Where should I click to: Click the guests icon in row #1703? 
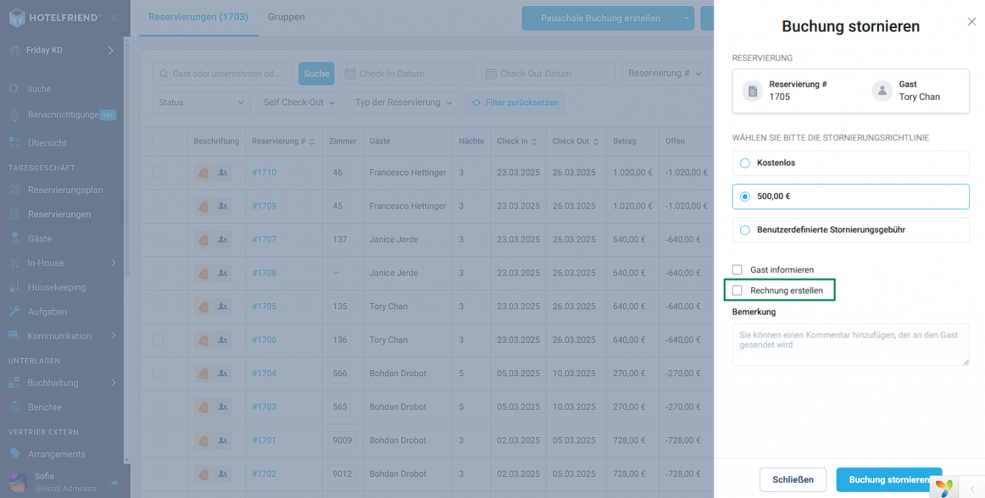click(222, 407)
